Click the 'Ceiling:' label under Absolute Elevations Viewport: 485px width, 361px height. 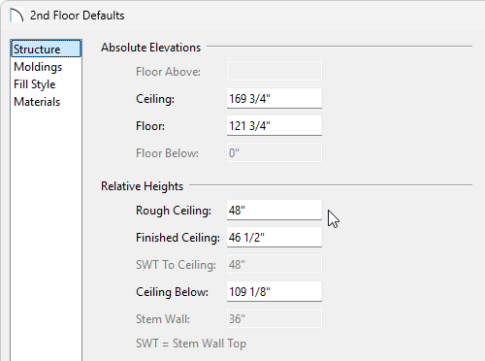pyautogui.click(x=155, y=99)
